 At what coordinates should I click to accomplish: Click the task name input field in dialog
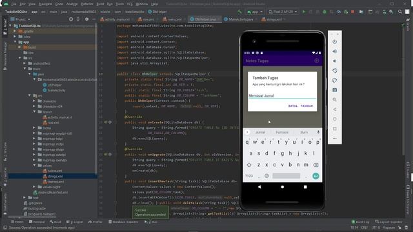point(282,95)
